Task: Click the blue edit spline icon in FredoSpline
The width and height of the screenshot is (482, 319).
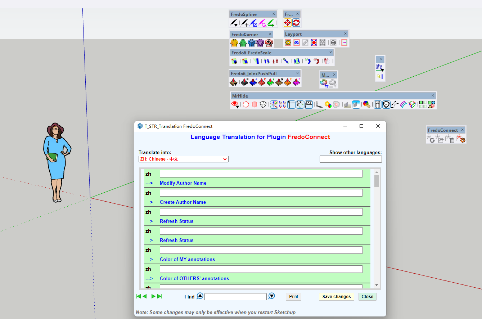Action: [253, 23]
